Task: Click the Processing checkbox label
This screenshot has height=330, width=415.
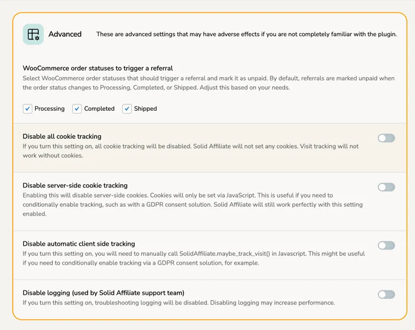Action: pos(49,109)
